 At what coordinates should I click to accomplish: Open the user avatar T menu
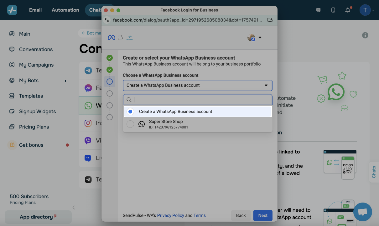click(x=365, y=10)
